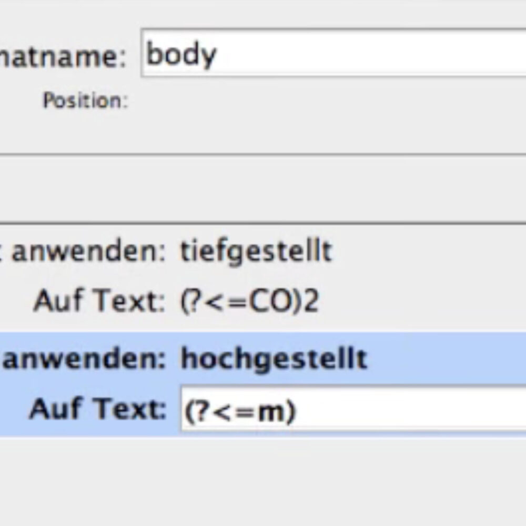
Task: Click empty band between the two separator lines
Action: click(263, 188)
